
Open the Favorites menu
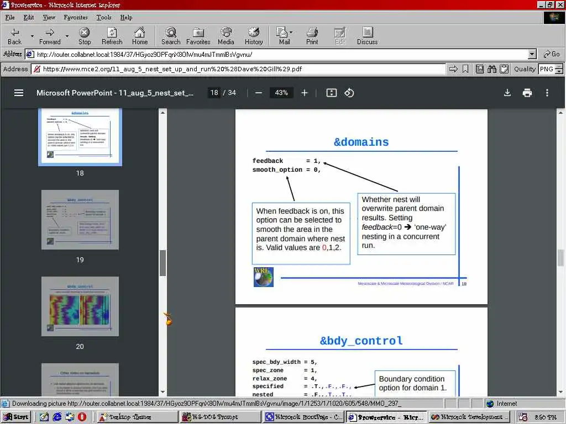point(75,17)
